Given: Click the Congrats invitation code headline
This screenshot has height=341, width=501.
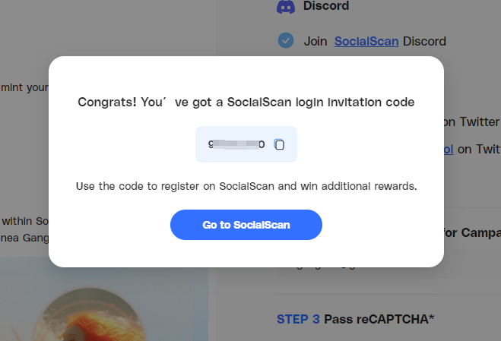Looking at the screenshot, I should coord(246,103).
